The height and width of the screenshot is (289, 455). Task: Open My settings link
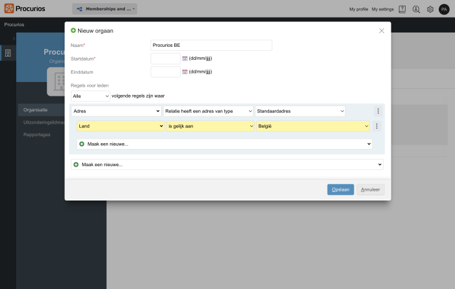tap(382, 9)
